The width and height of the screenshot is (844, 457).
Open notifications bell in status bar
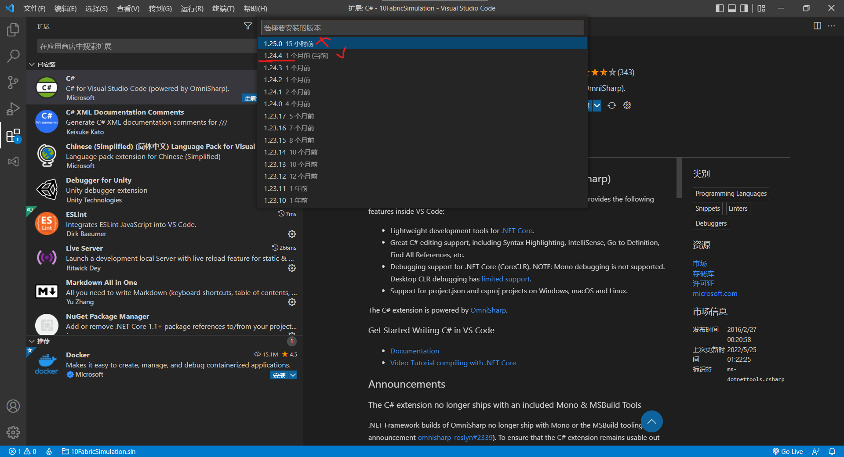tap(832, 451)
